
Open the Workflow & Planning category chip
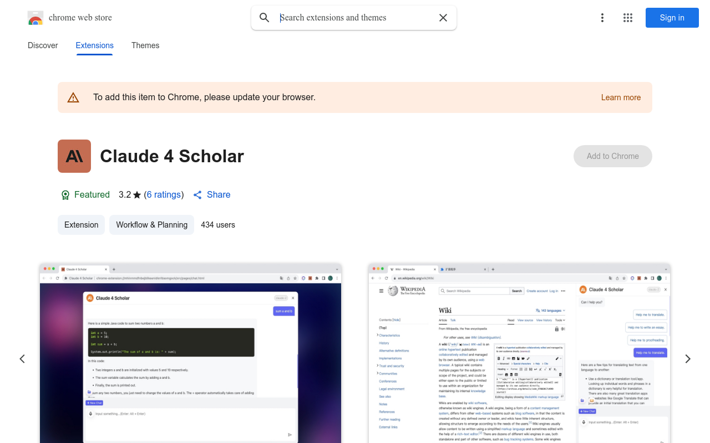pyautogui.click(x=151, y=225)
